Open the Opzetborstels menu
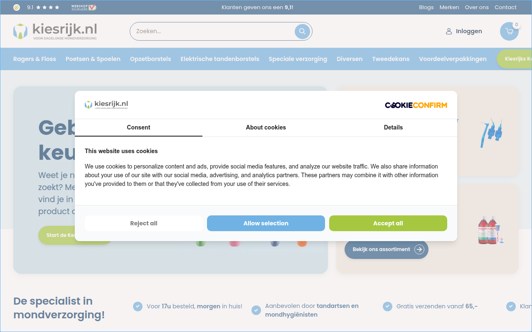Screen dimensions: 532x332 pos(150,59)
